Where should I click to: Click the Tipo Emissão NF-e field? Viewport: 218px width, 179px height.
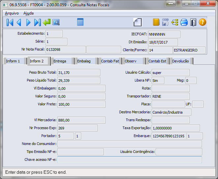(x=80, y=152)
